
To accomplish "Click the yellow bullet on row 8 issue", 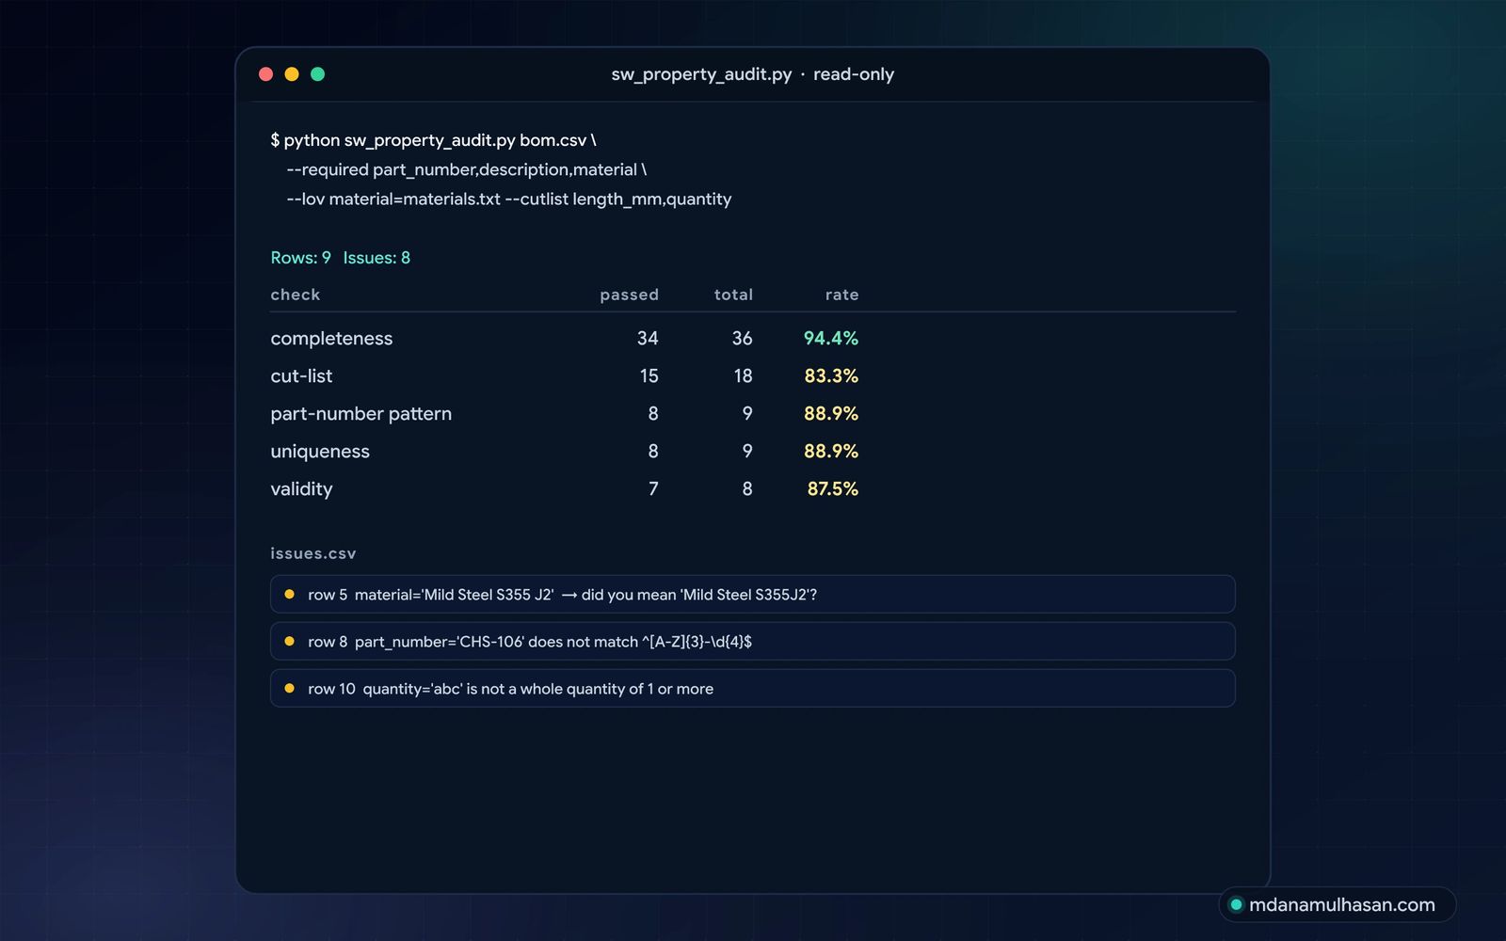I will 289,641.
